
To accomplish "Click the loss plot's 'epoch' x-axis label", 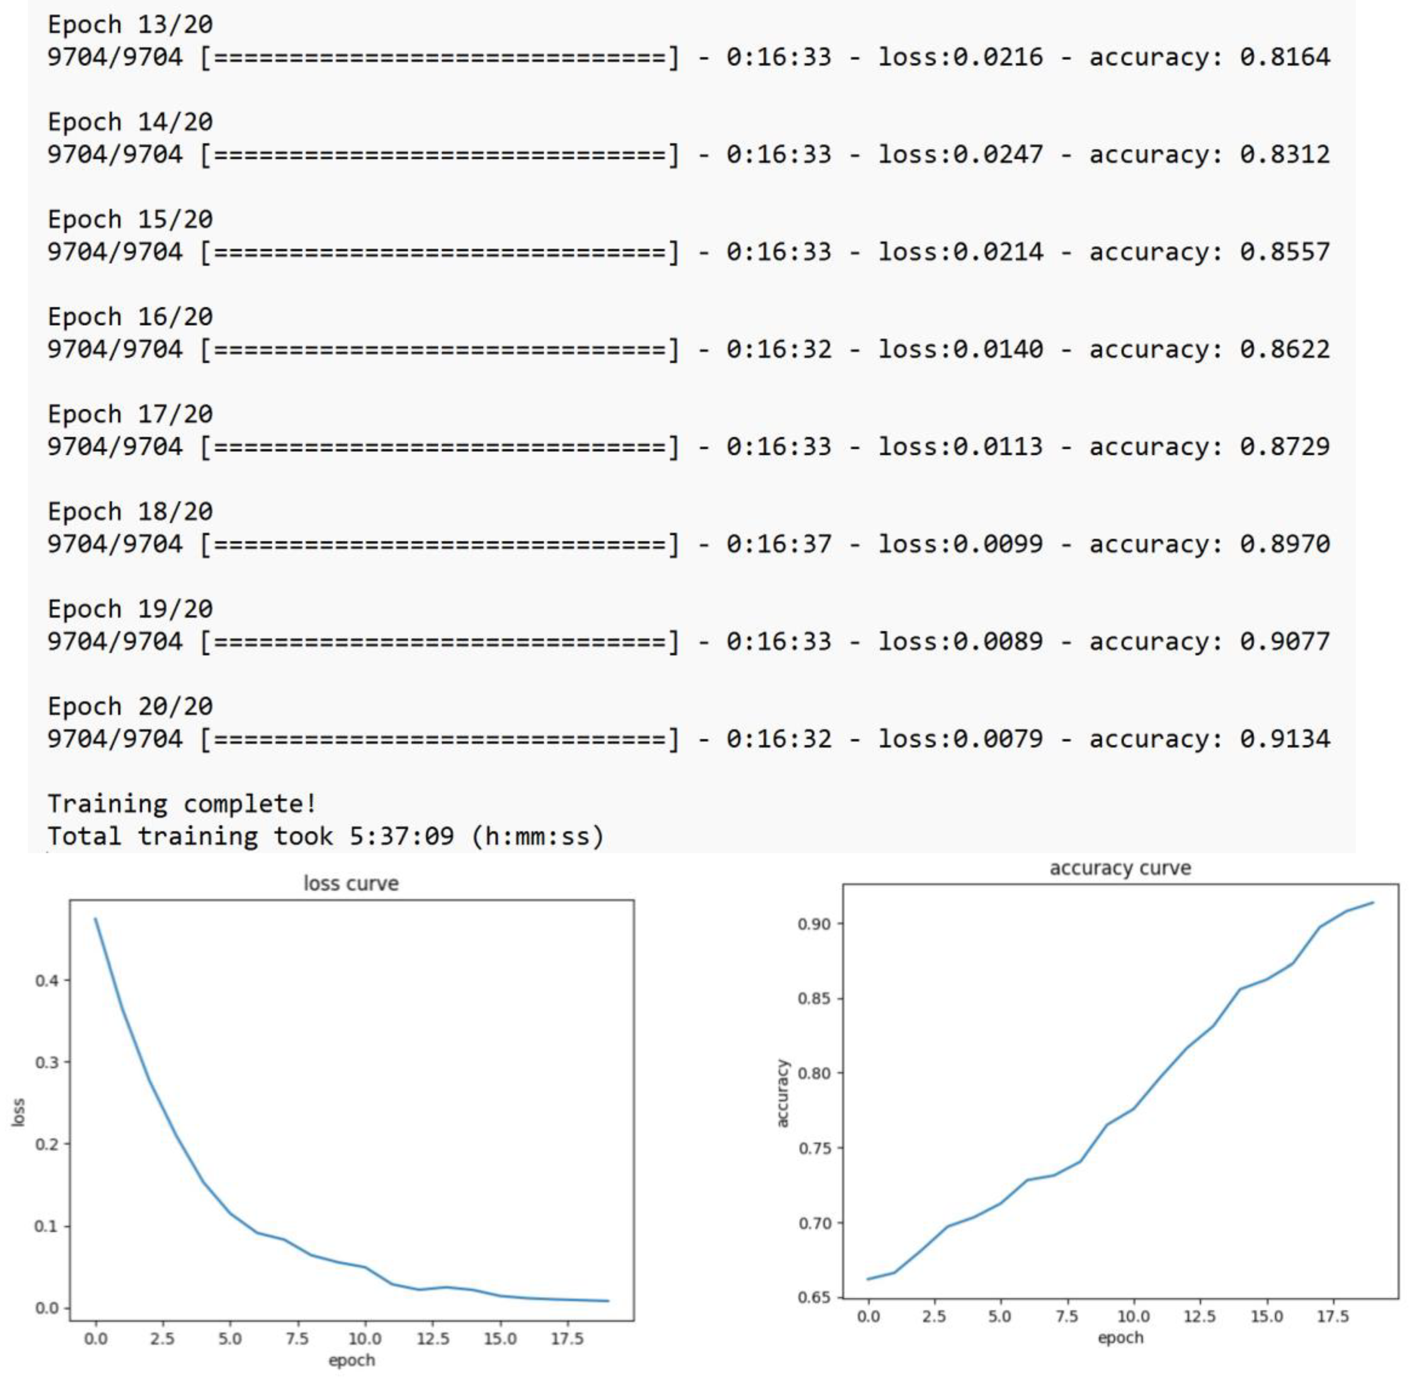I will pos(351,1360).
